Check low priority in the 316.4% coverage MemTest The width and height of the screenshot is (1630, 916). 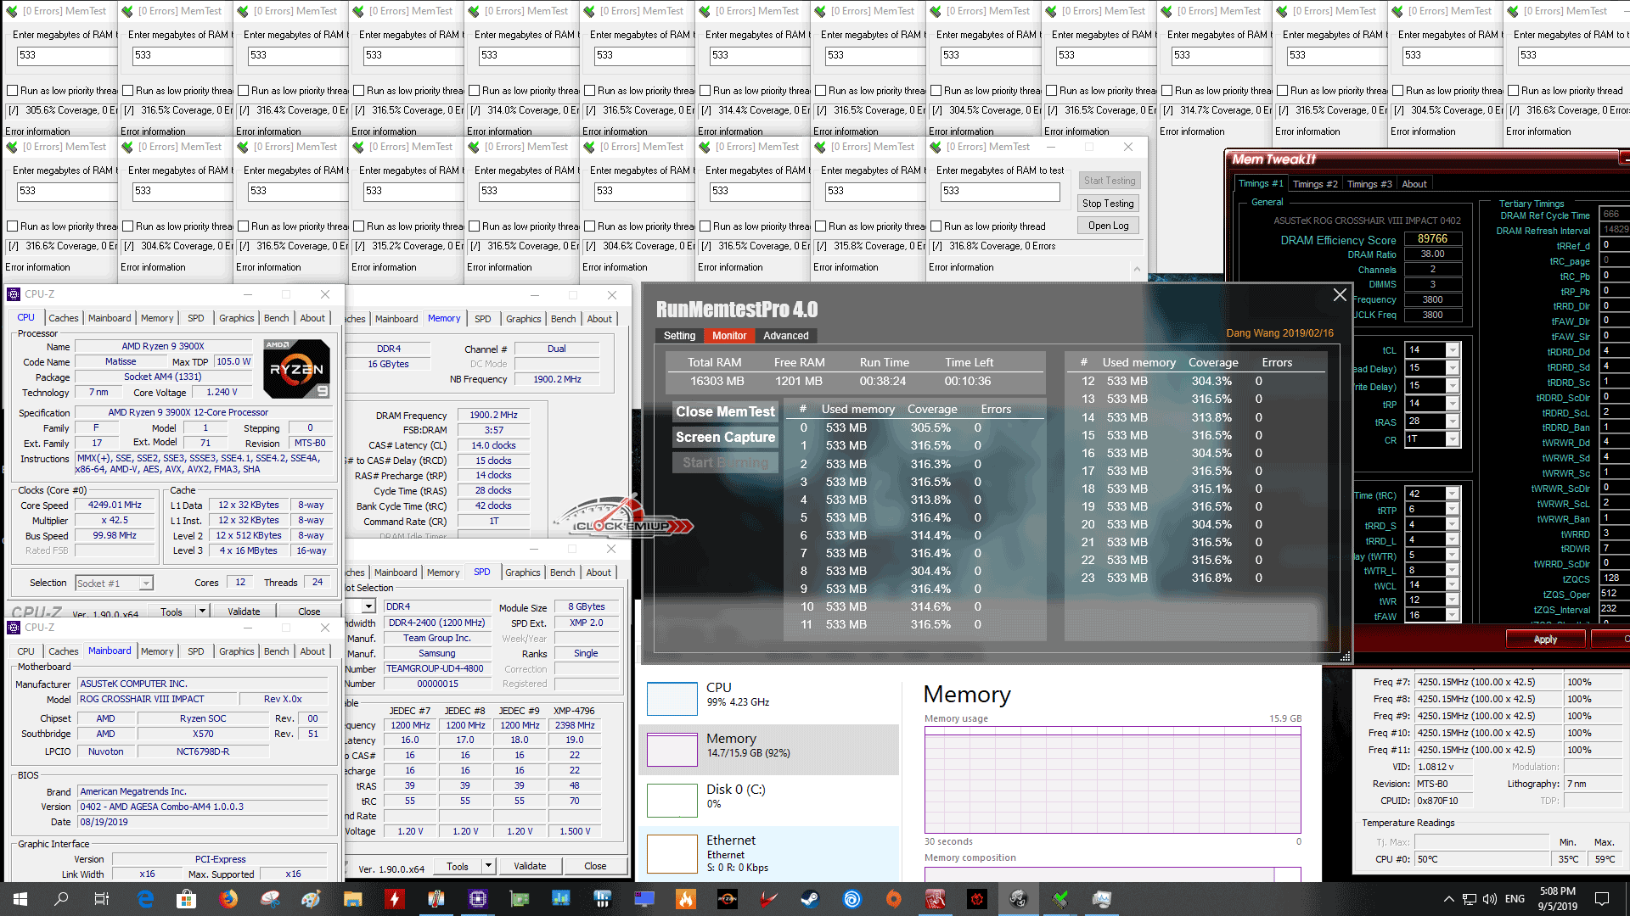pyautogui.click(x=244, y=91)
